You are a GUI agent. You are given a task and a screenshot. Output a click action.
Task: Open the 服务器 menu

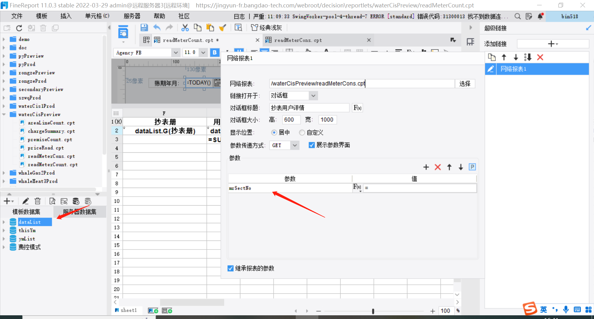click(132, 16)
